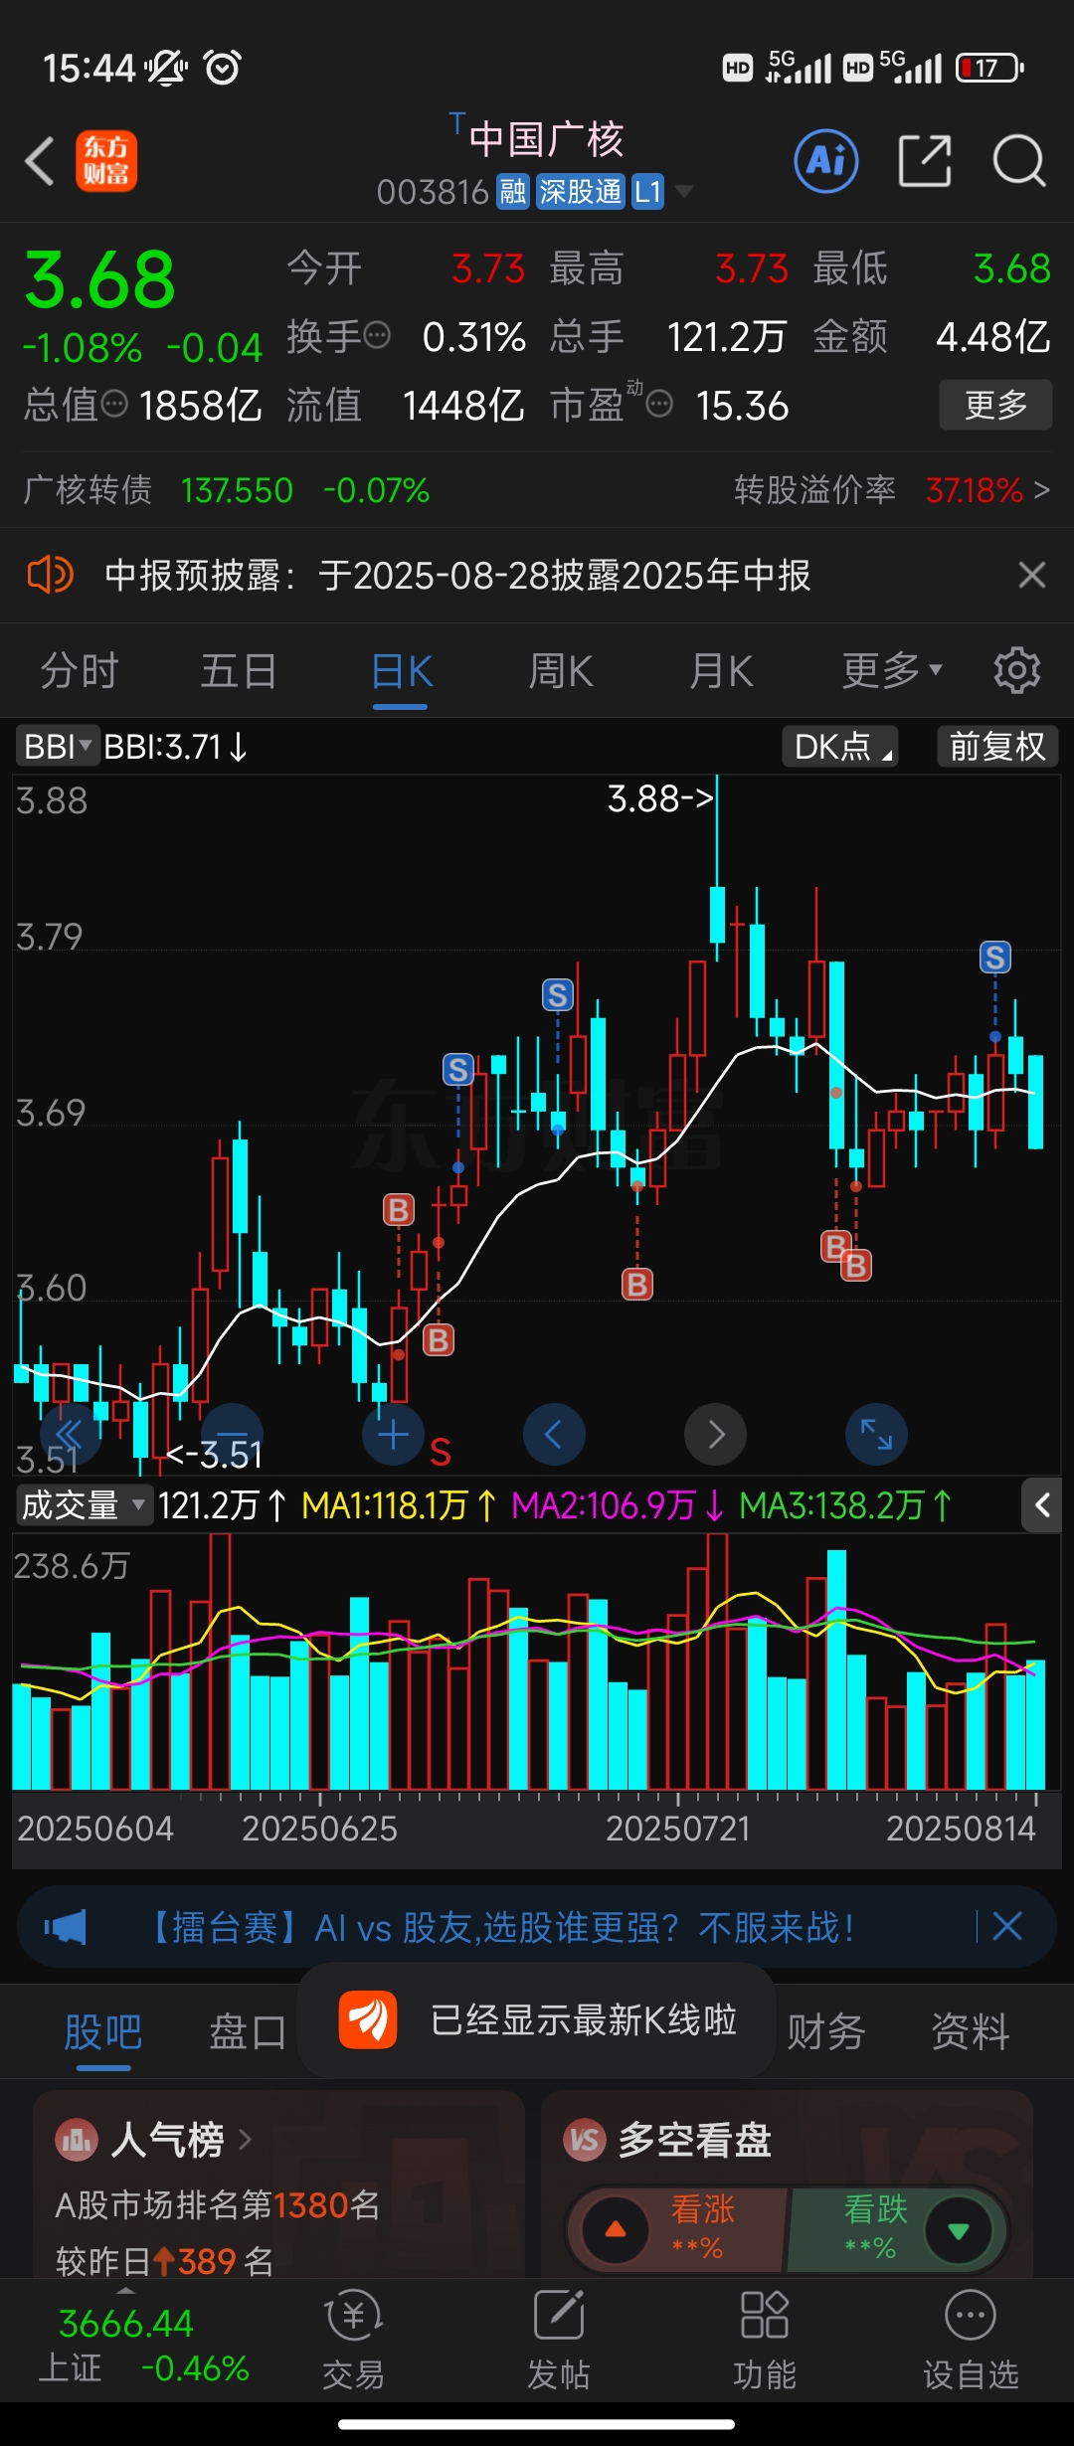Tap the 3.51 low price marker
Image resolution: width=1074 pixels, height=2446 pixels.
[x=215, y=1455]
